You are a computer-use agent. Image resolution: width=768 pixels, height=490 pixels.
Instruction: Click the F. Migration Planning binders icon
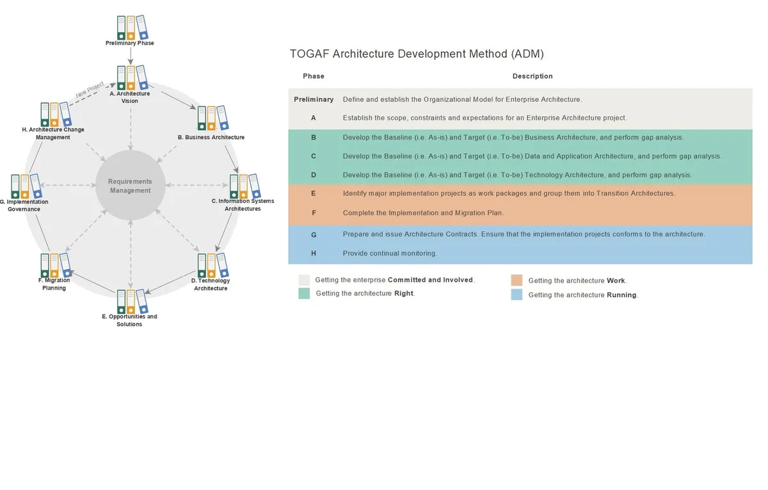click(x=56, y=265)
